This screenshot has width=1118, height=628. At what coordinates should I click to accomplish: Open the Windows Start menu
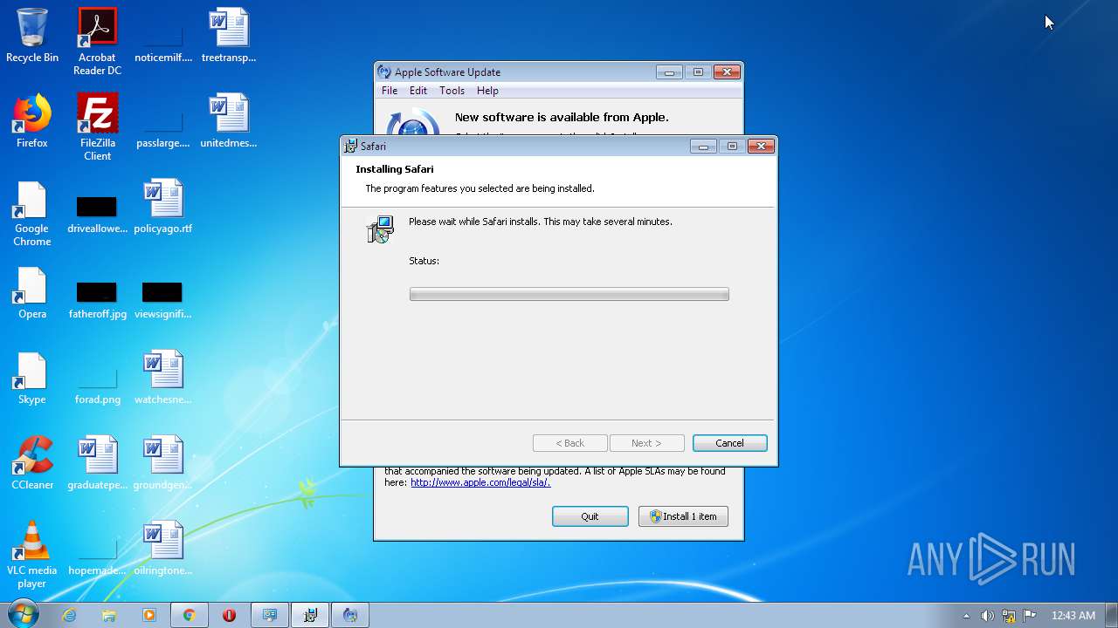point(23,615)
